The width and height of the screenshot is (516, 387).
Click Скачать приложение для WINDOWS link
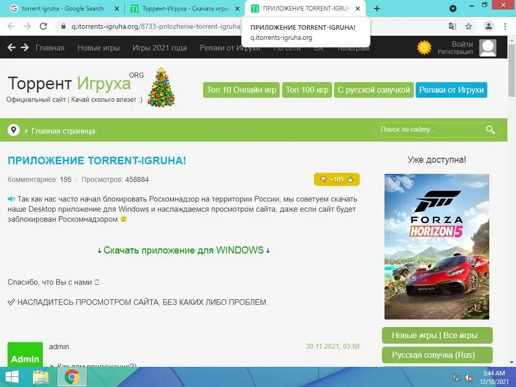(183, 250)
